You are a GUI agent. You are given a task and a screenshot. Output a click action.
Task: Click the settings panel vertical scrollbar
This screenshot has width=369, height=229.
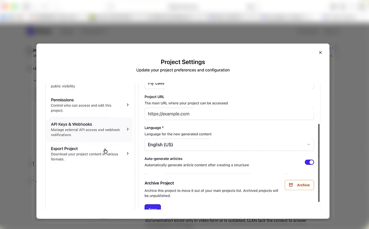(x=319, y=162)
